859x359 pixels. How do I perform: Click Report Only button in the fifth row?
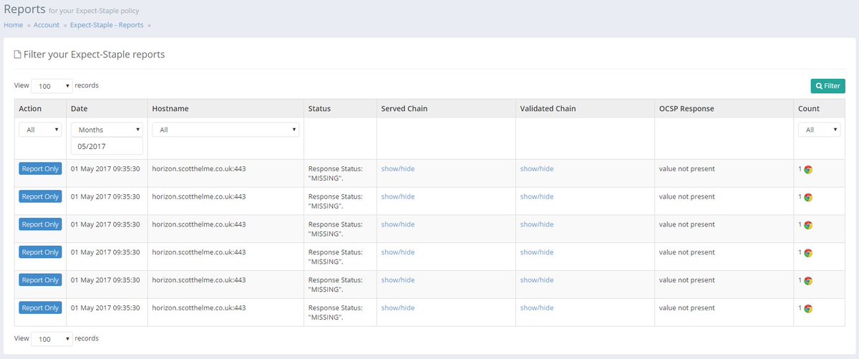41,280
